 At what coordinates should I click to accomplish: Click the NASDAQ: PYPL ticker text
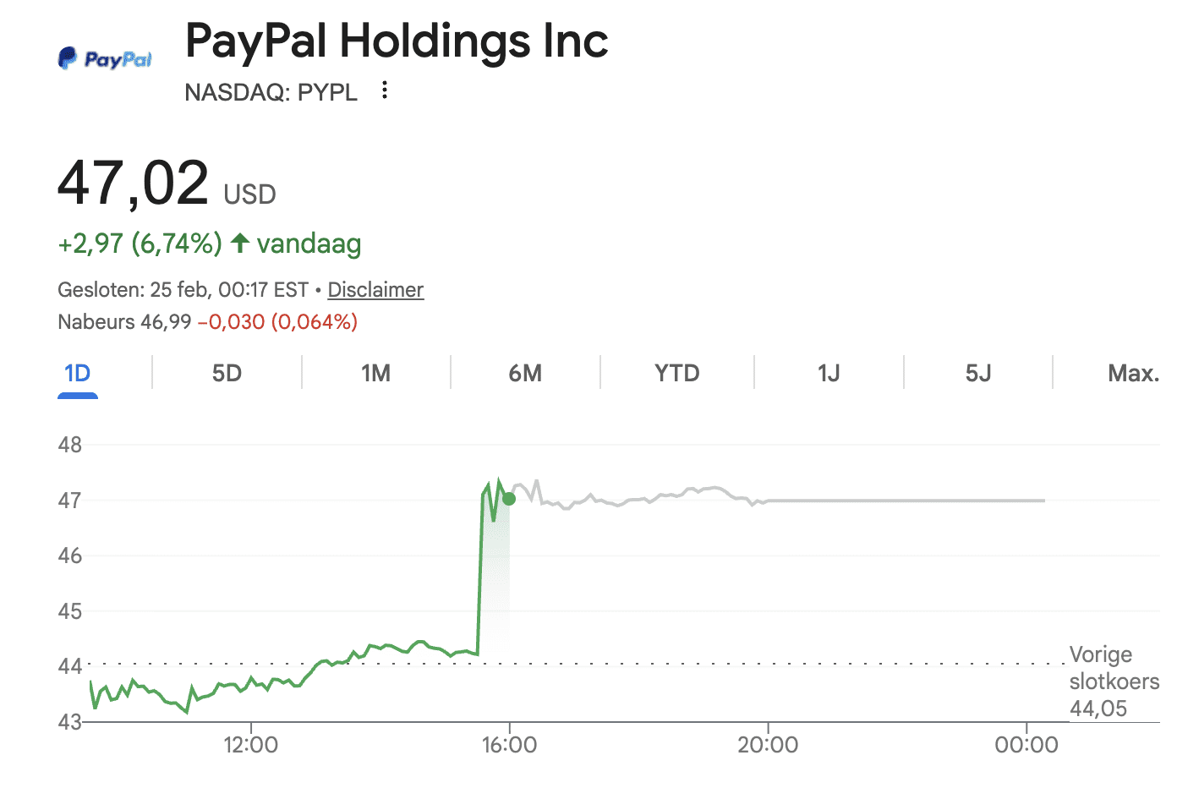tap(271, 91)
